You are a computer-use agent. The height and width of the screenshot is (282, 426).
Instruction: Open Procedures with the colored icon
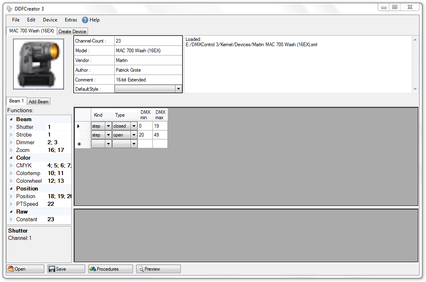(x=93, y=269)
